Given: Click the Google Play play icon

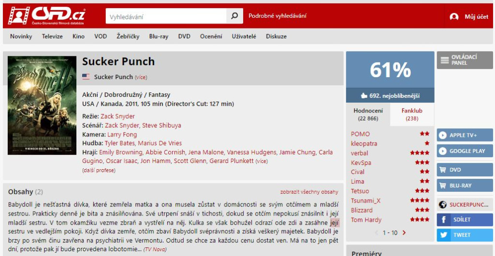Looking at the screenshot, I should [x=443, y=151].
